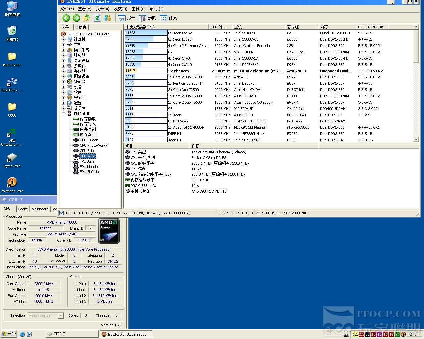
Task: Switch to the 收藏夹 favorites tab
Action: coord(80,27)
